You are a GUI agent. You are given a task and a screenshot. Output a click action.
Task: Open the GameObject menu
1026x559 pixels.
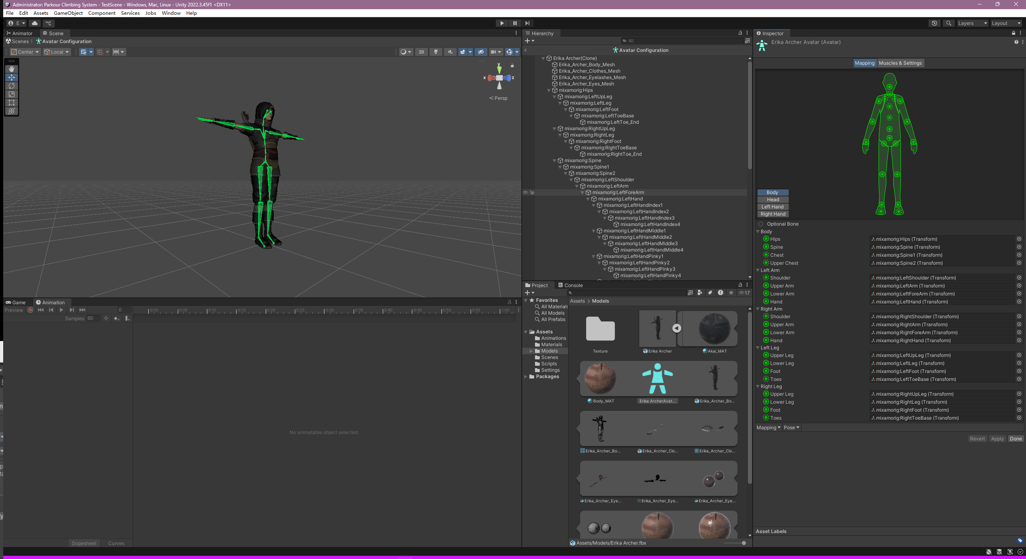point(68,13)
